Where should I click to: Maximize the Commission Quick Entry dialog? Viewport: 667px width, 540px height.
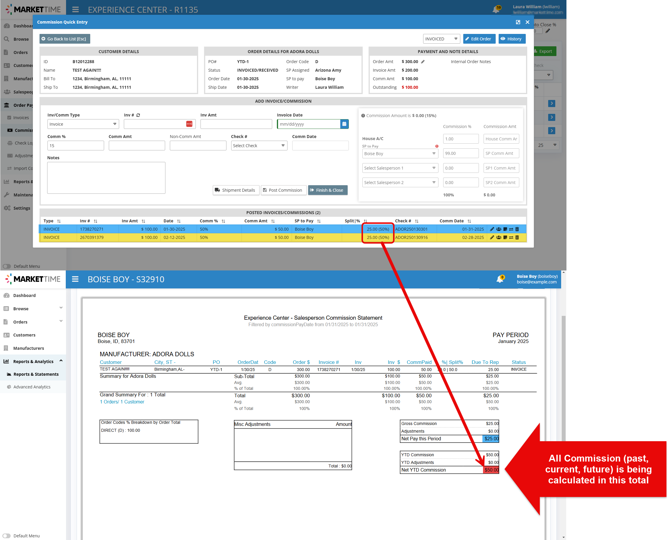[518, 22]
